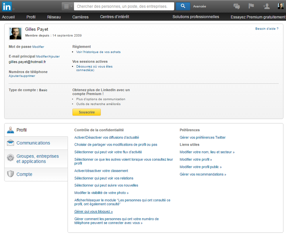Screen dimensions: 286x235
Task: Open Sélectionner ce que les autres voient link
Action: tap(123, 161)
